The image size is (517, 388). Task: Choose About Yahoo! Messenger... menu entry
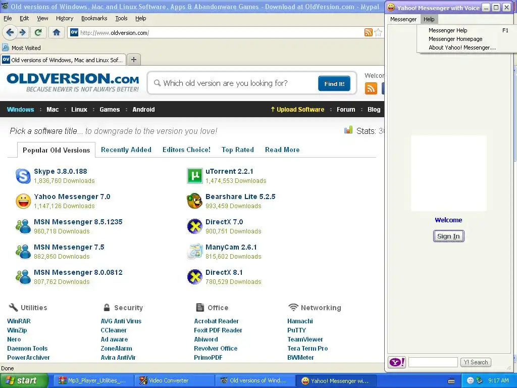468,47
